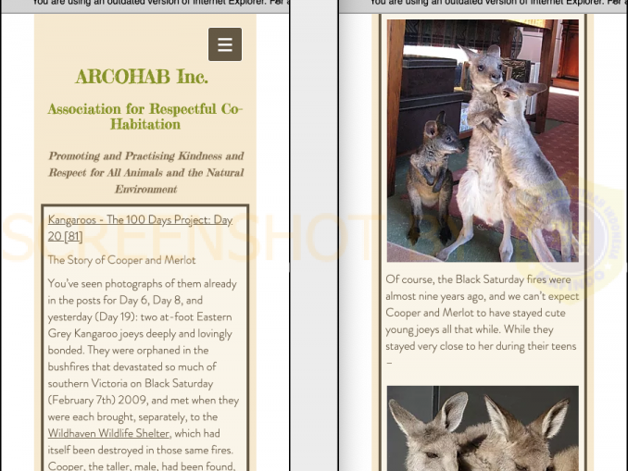Open the hamburger navigation menu
The image size is (628, 471).
[x=225, y=44]
